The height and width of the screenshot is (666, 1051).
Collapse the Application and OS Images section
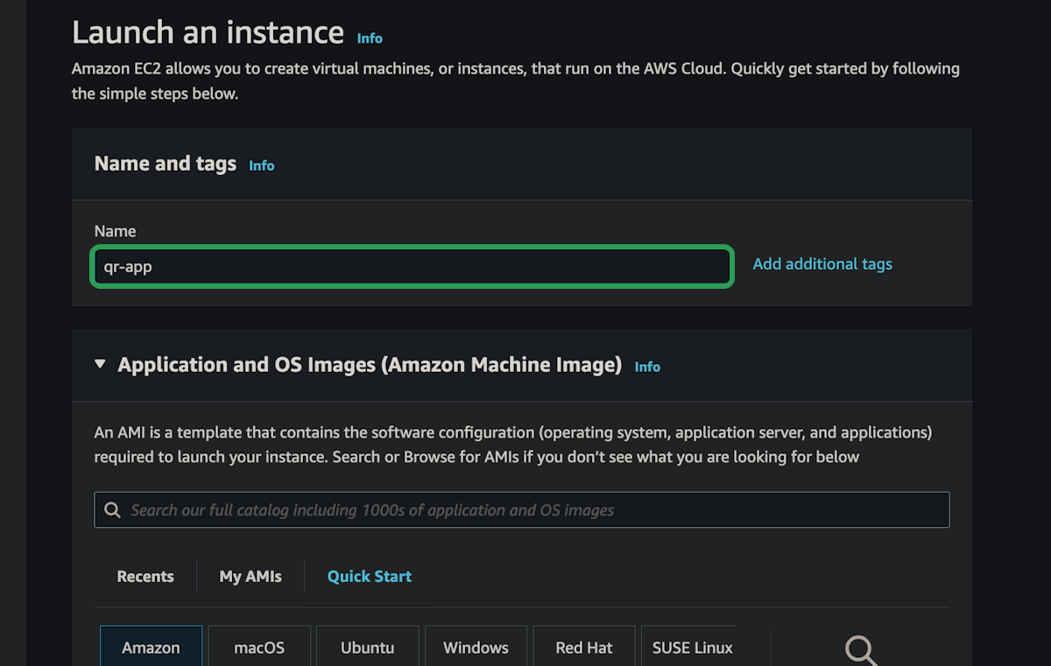coord(100,364)
